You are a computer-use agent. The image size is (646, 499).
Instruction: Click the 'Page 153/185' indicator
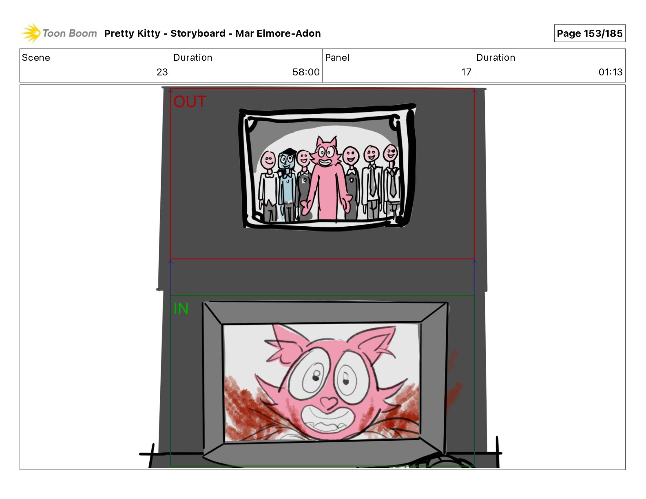click(x=589, y=33)
